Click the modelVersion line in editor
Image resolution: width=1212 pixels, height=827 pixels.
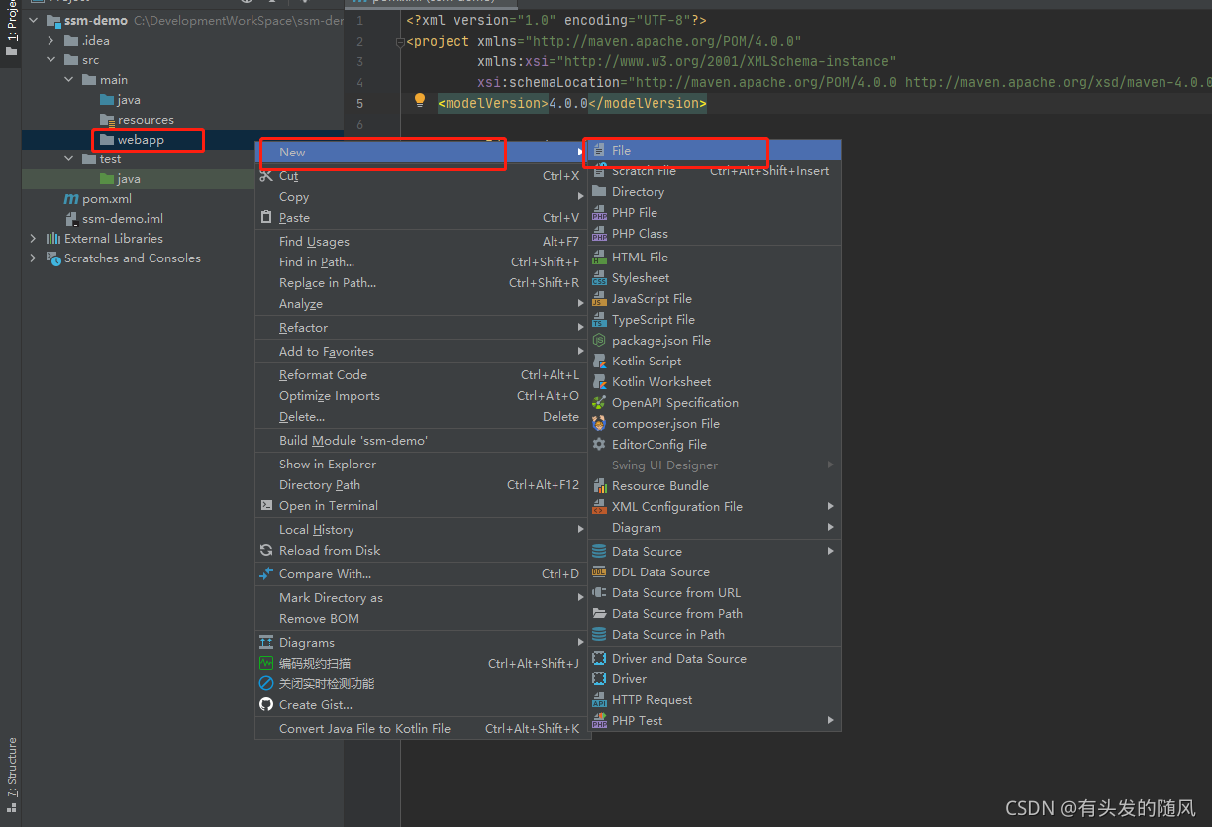tap(572, 103)
